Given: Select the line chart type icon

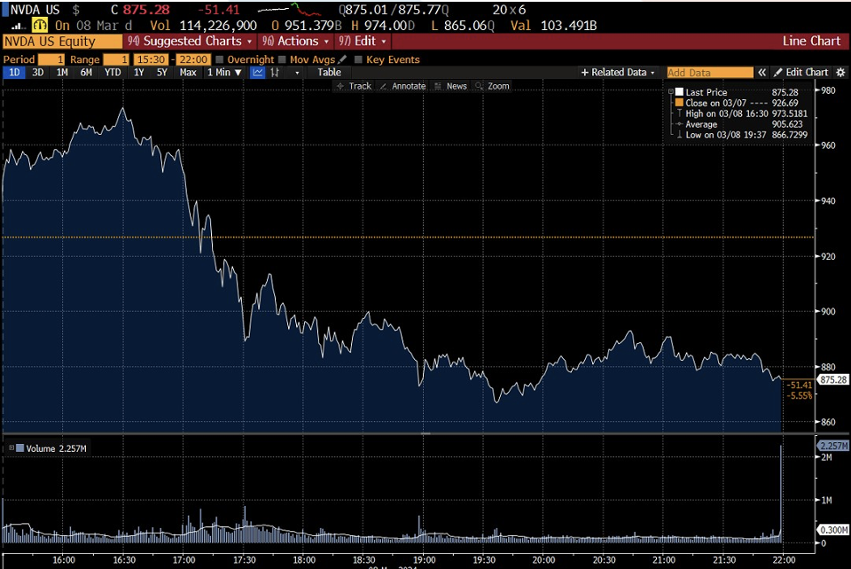Looking at the screenshot, I should click(258, 72).
